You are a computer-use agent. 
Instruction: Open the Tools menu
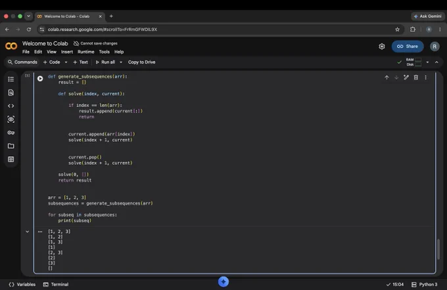pos(105,52)
